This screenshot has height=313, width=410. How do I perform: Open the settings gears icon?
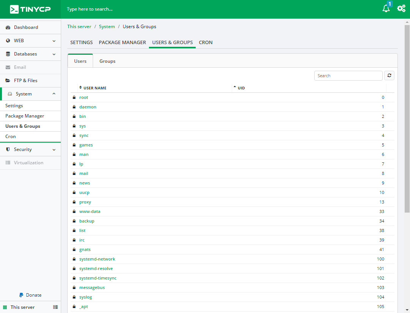(401, 9)
